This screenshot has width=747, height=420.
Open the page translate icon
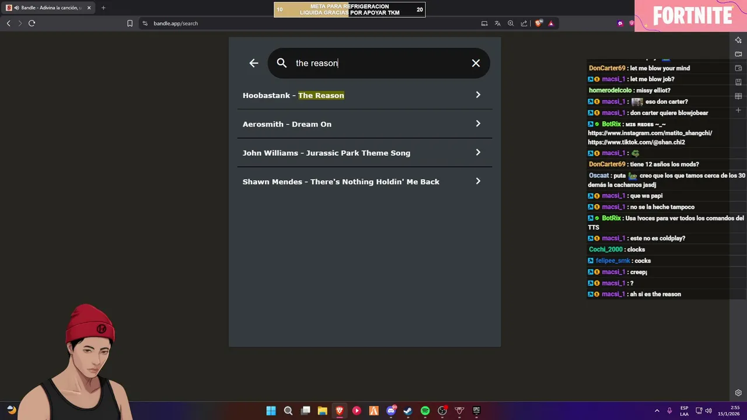(x=497, y=23)
